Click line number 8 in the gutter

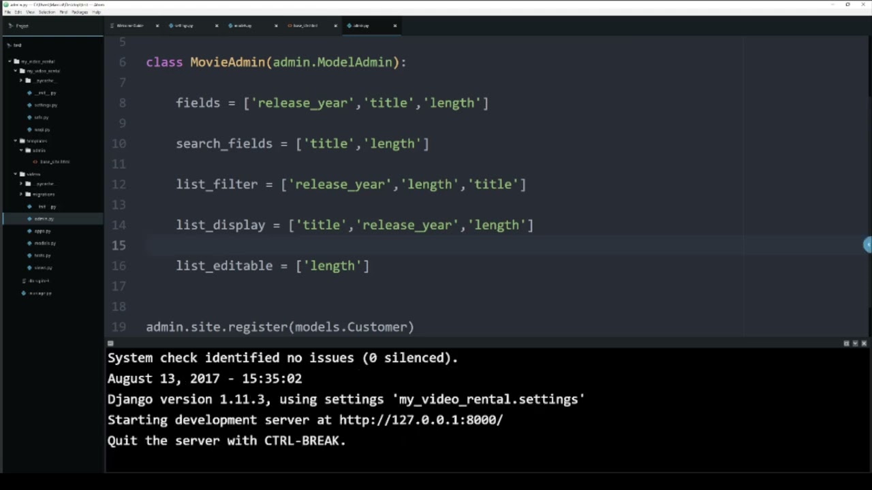pos(122,103)
